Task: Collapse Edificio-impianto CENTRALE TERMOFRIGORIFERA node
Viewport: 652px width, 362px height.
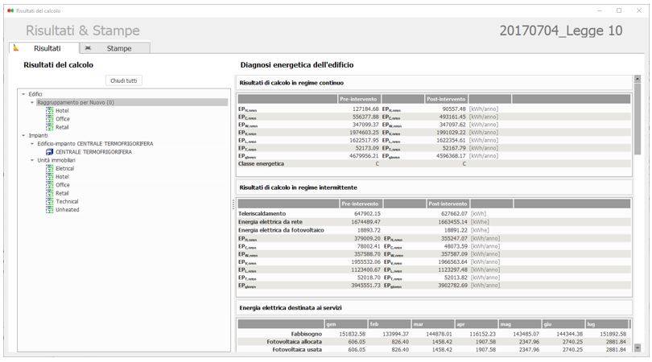Action: [32, 144]
